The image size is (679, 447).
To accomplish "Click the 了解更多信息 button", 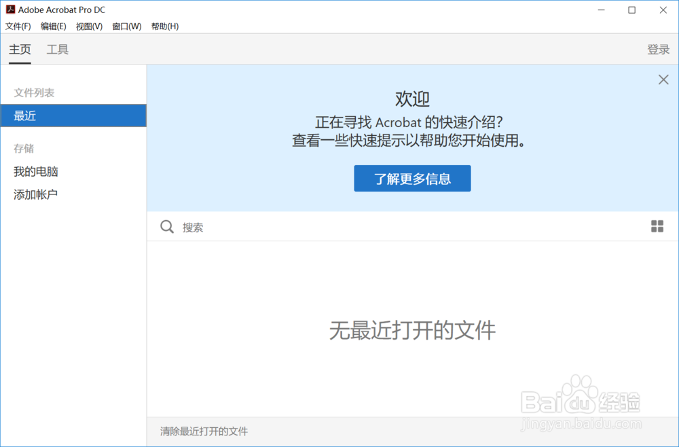I will click(x=412, y=179).
